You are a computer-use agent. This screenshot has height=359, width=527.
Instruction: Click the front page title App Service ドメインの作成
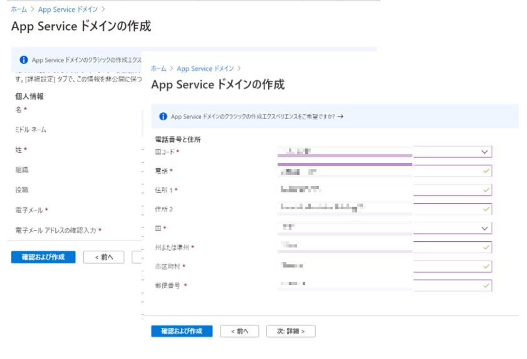(x=218, y=85)
